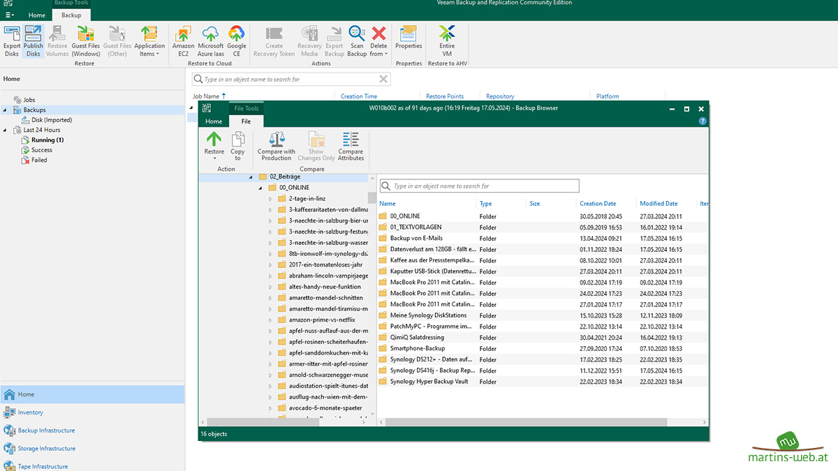Screen dimensions: 838x471
Task: Click the Publish Disks ribbon icon
Action: tap(33, 41)
